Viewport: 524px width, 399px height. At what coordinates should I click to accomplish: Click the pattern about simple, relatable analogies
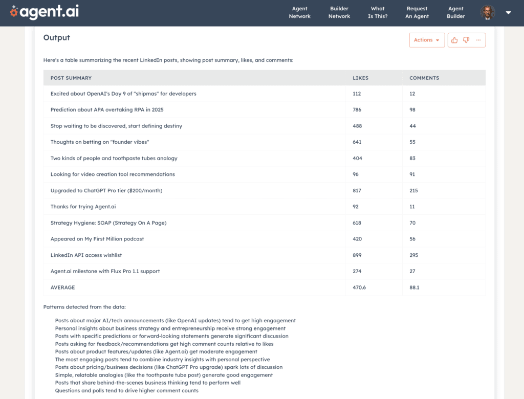[x=164, y=375]
